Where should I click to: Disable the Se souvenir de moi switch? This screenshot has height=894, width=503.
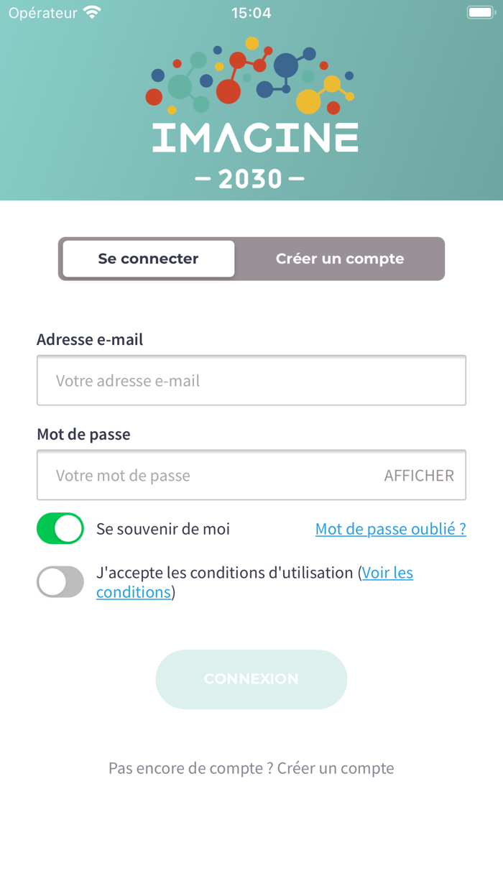pyautogui.click(x=60, y=529)
